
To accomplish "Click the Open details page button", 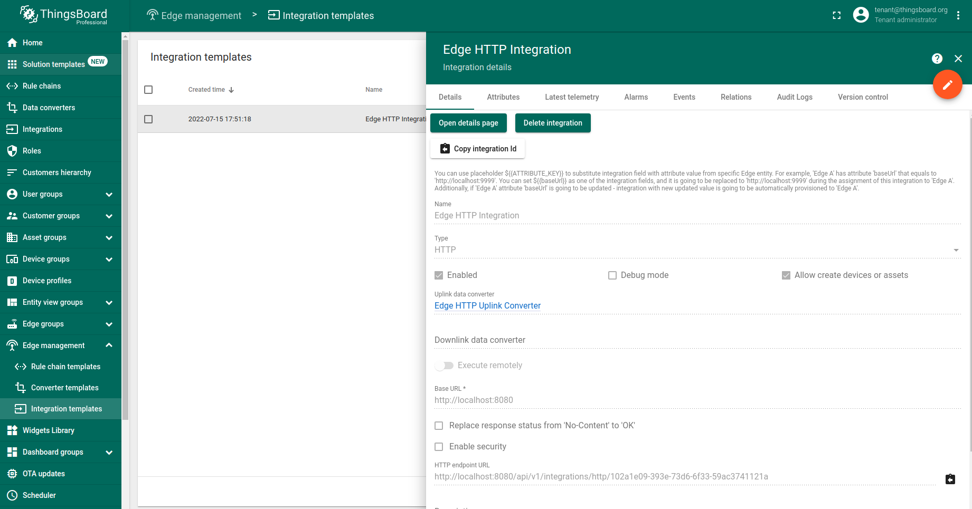I will pyautogui.click(x=468, y=123).
